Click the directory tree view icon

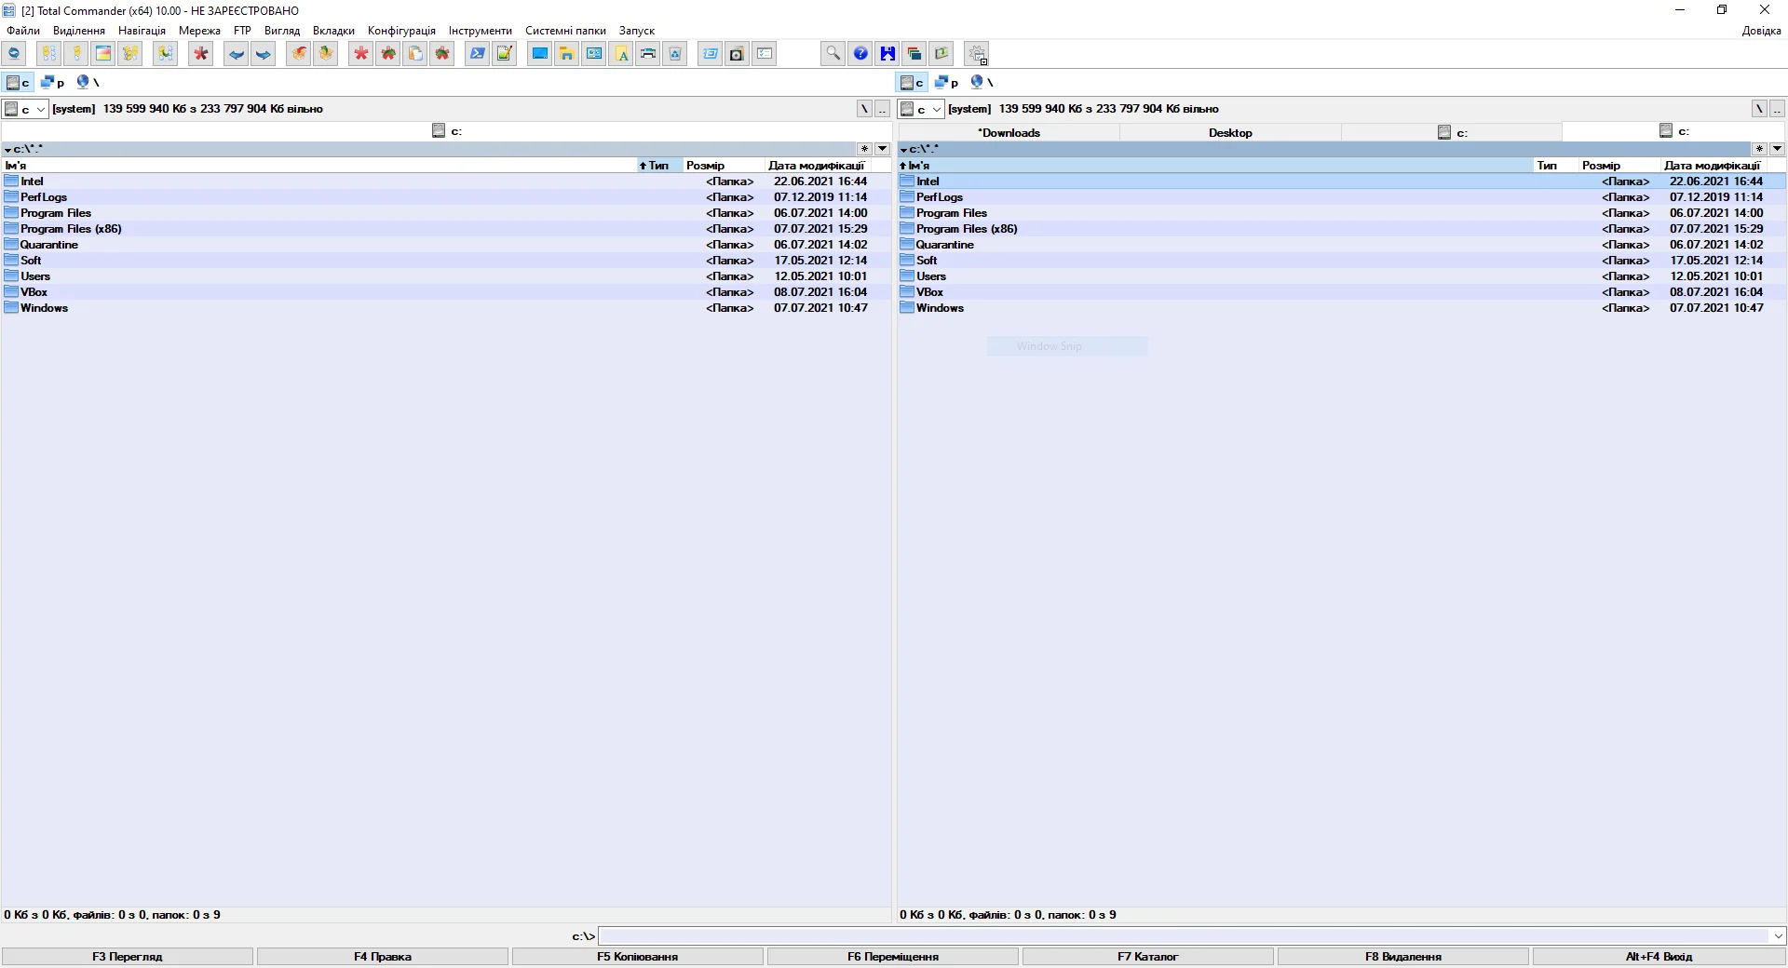(130, 53)
